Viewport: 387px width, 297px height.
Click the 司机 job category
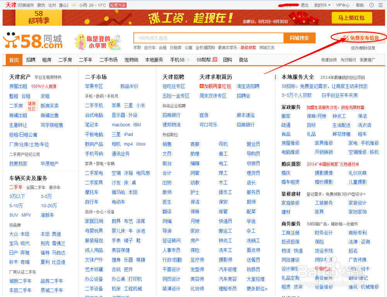(223, 144)
